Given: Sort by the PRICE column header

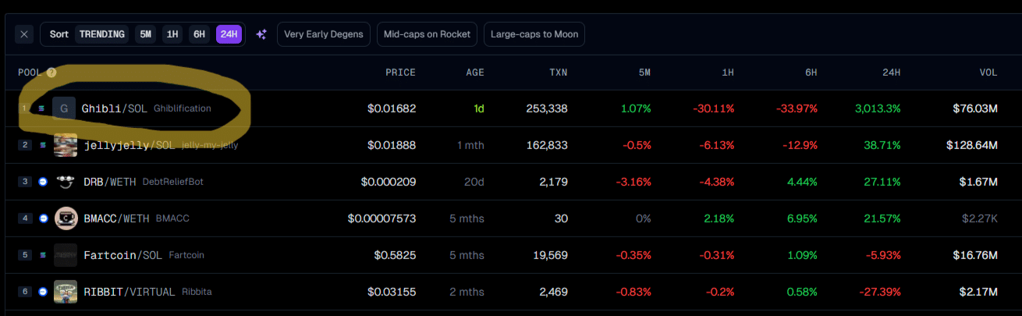Looking at the screenshot, I should [400, 73].
